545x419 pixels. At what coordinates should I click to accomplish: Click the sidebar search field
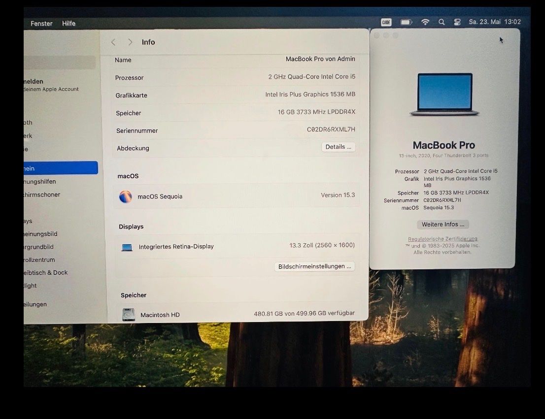tap(60, 63)
